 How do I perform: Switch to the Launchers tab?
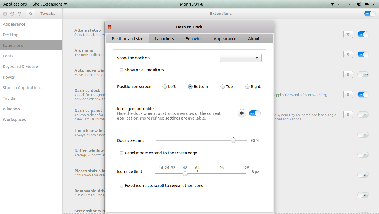coord(164,39)
